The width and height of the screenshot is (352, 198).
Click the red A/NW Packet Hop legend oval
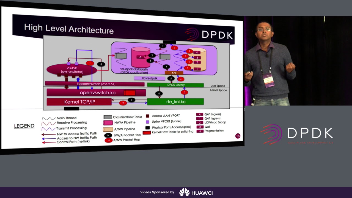point(109,140)
